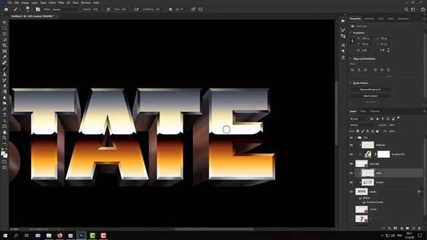Select the Zoom tool
Image resolution: width=427 pixels, height=240 pixels.
point(5,138)
